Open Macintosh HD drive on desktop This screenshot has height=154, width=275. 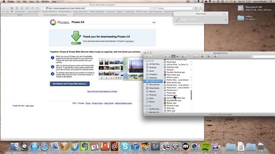[241, 8]
